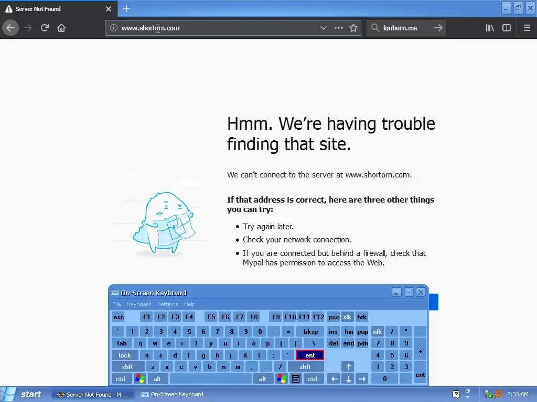Click the brk key
The width and height of the screenshot is (537, 402).
click(x=362, y=317)
